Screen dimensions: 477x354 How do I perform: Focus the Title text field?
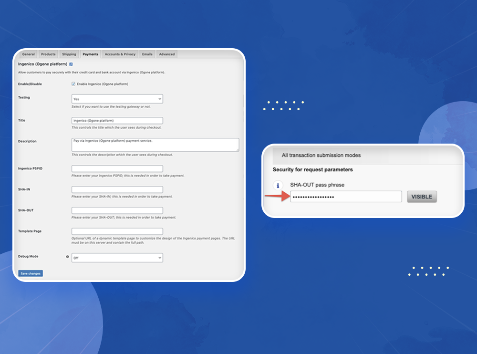point(117,121)
